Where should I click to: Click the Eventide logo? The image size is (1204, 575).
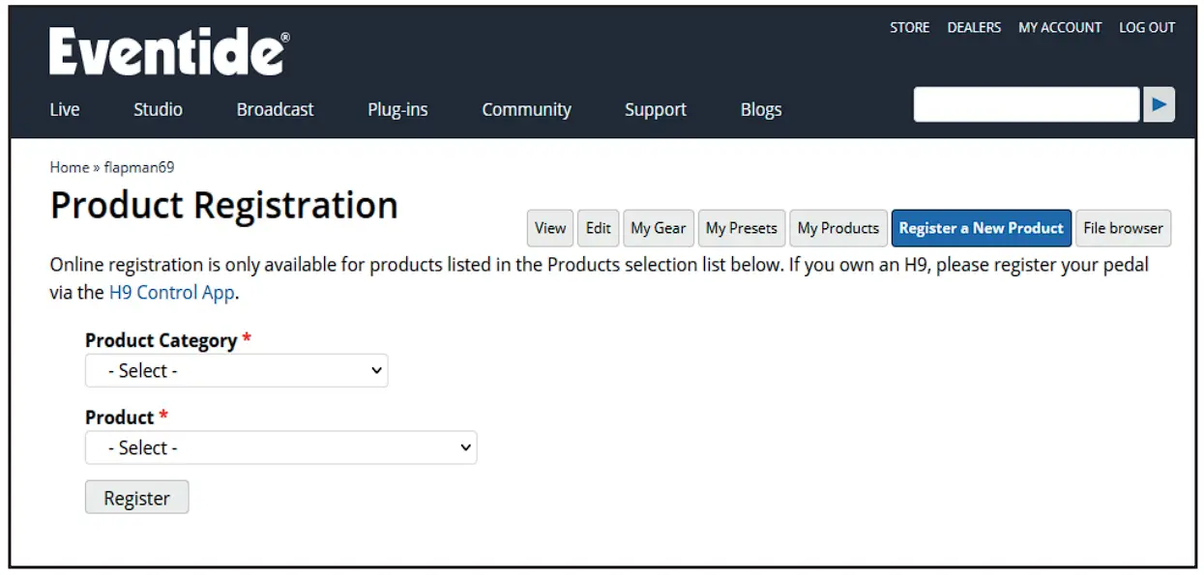[x=168, y=52]
